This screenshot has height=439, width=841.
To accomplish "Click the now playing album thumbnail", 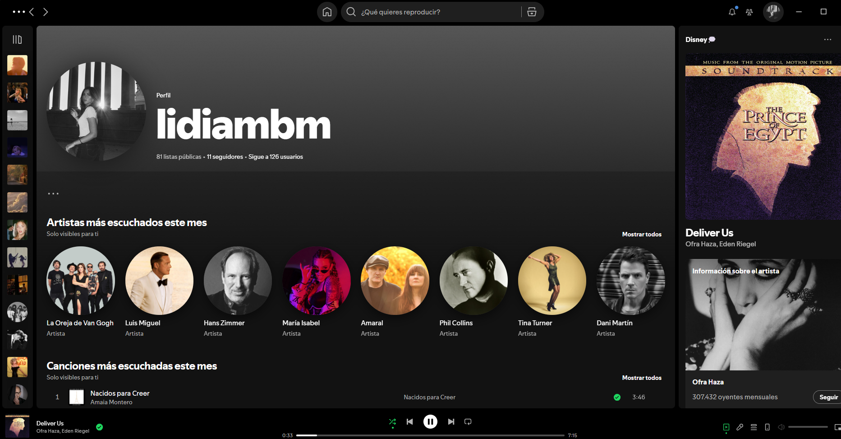I will pyautogui.click(x=17, y=426).
